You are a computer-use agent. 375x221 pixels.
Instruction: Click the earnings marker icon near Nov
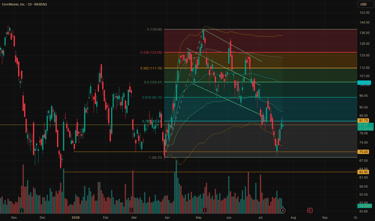coord(21,211)
